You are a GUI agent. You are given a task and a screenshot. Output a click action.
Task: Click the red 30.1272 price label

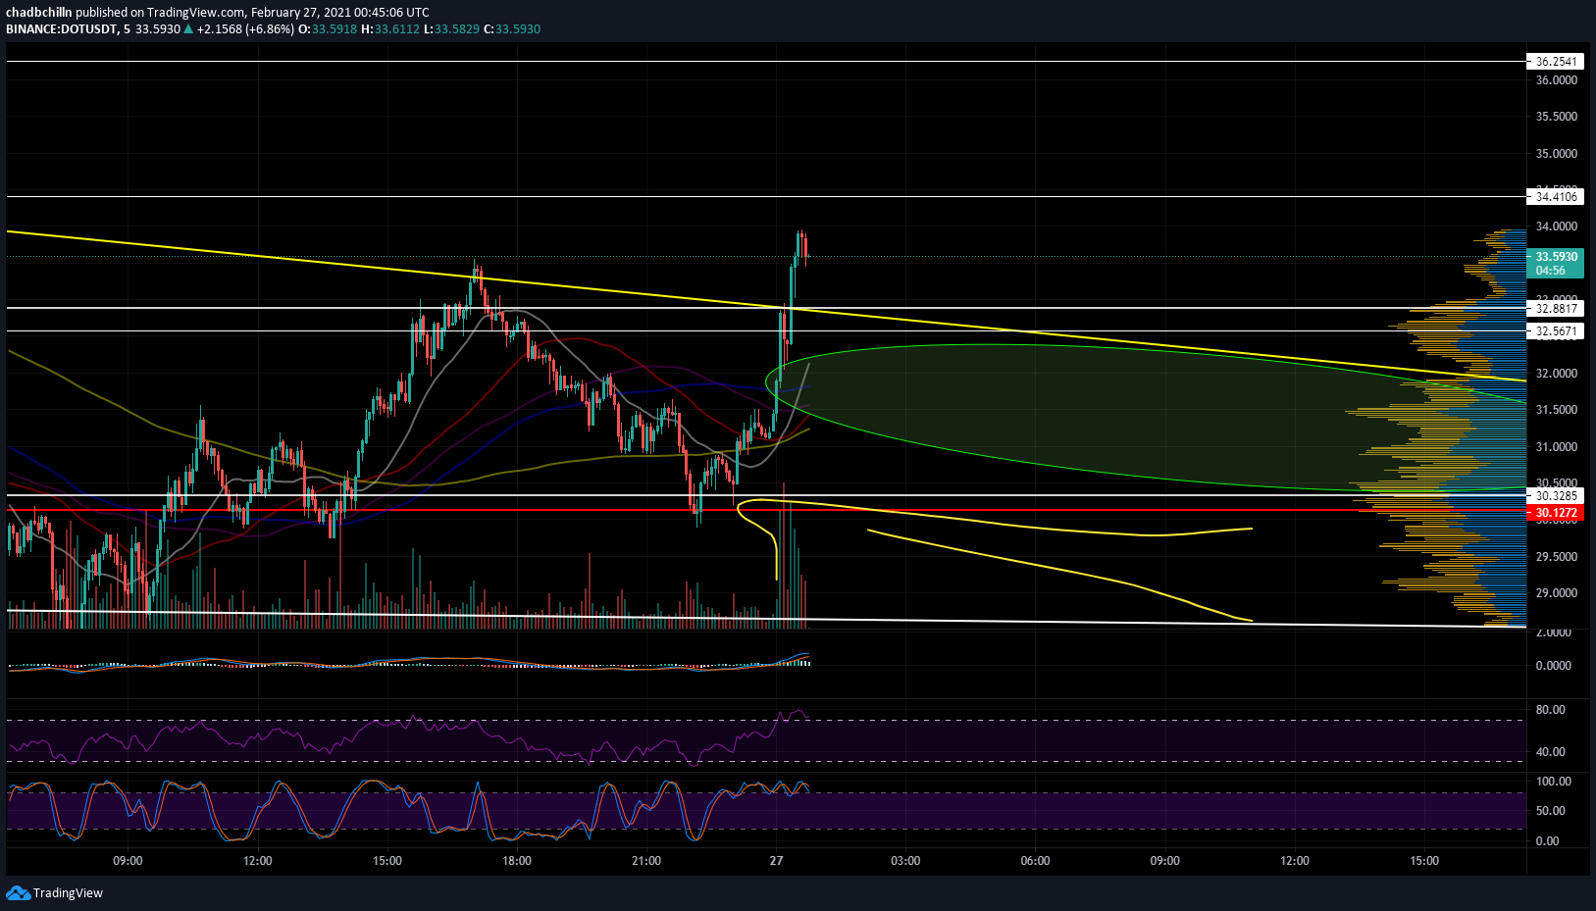(1556, 512)
